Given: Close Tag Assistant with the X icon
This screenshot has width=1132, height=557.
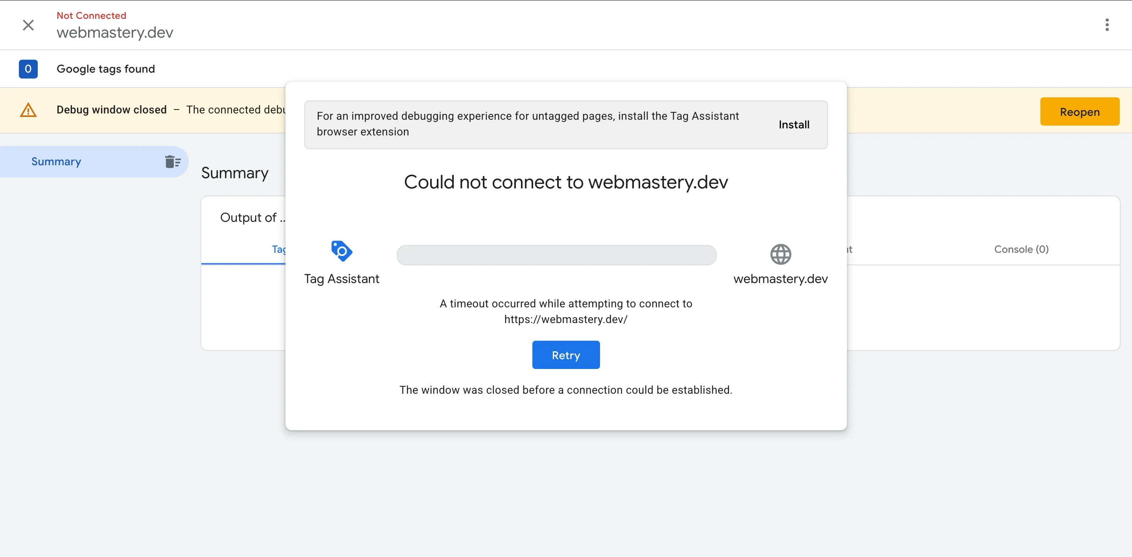Looking at the screenshot, I should pos(28,25).
